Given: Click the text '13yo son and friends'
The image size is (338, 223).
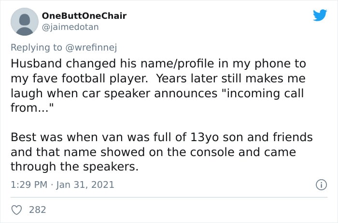Looking at the screenshot, I should click(252, 137).
